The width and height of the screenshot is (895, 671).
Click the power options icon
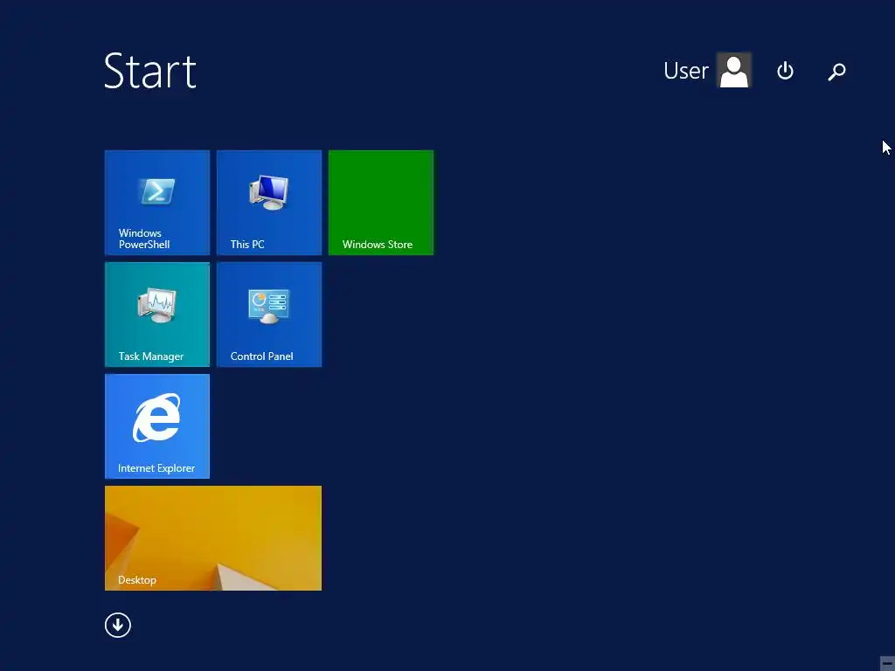[x=785, y=71]
